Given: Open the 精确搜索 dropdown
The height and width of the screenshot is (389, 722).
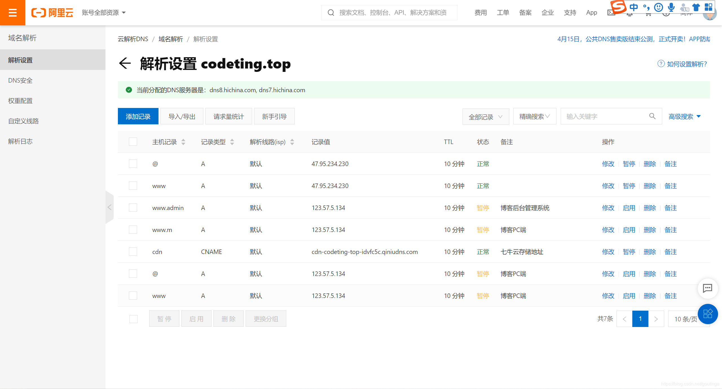Looking at the screenshot, I should tap(534, 116).
